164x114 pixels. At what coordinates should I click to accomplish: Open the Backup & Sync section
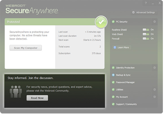tap(134, 75)
